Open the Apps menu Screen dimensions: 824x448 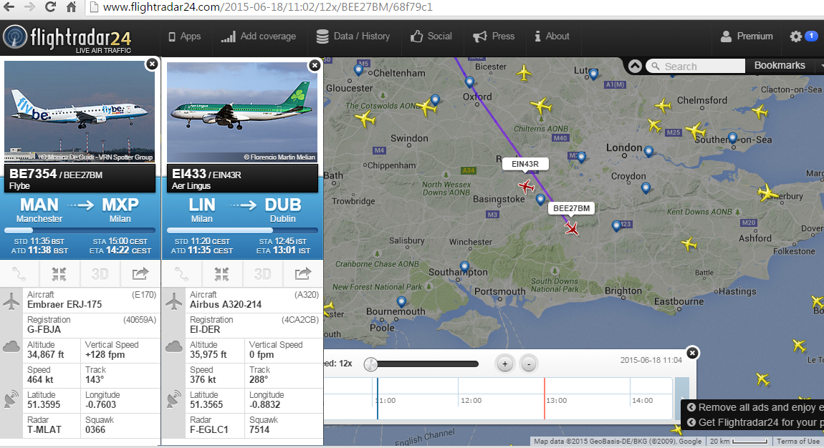pos(184,36)
